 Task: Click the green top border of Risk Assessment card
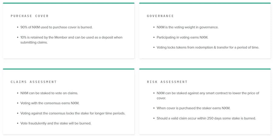tap(205, 69)
